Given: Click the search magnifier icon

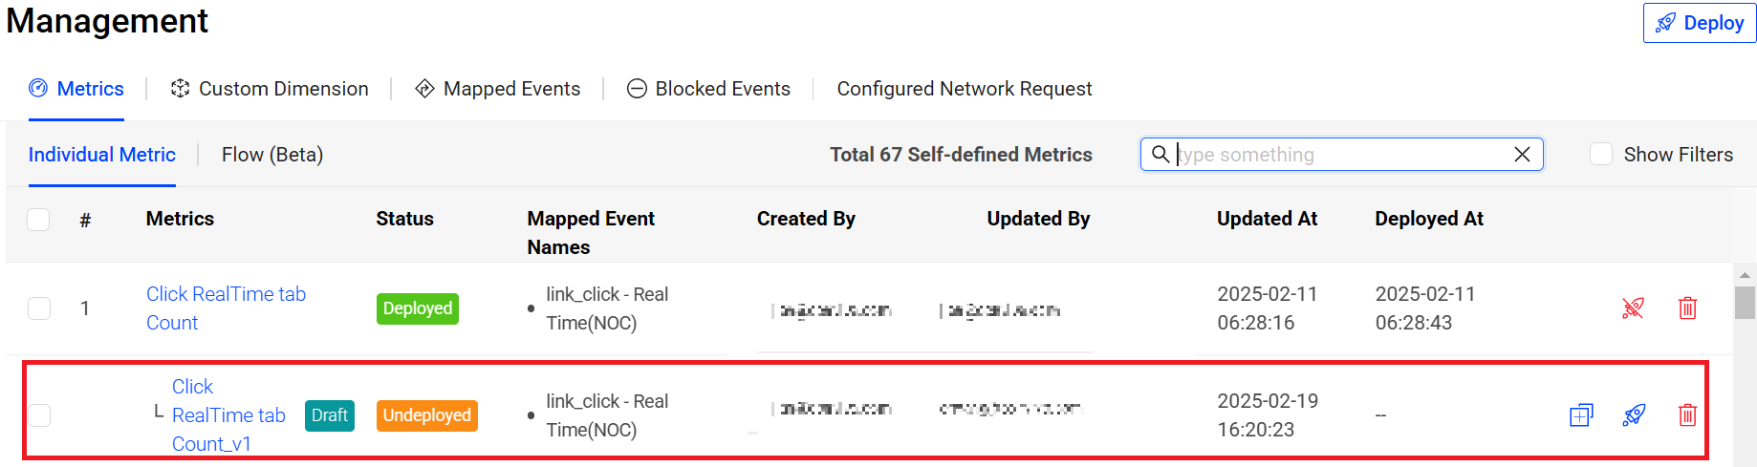Looking at the screenshot, I should tap(1160, 155).
